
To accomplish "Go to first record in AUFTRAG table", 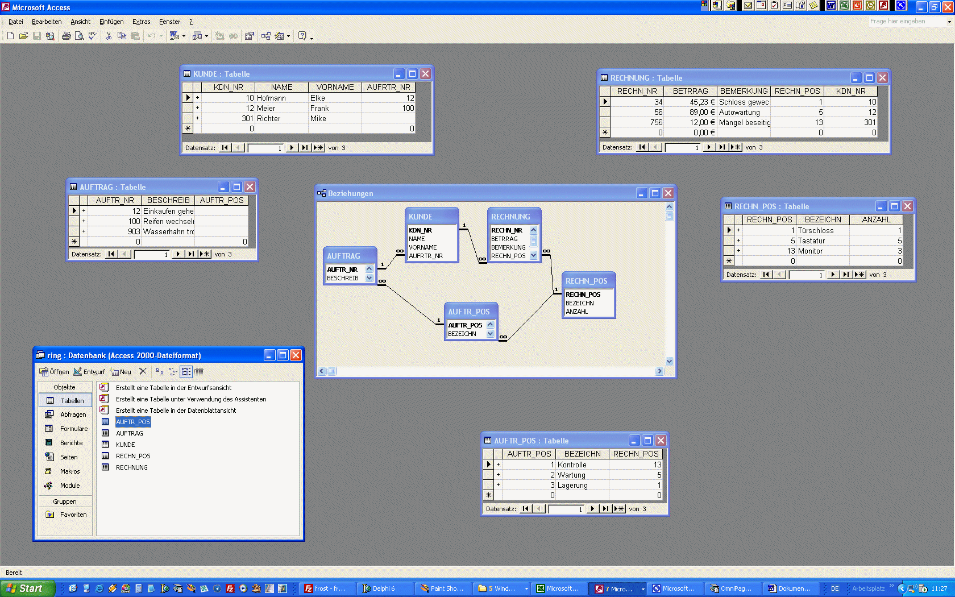I will (x=111, y=254).
